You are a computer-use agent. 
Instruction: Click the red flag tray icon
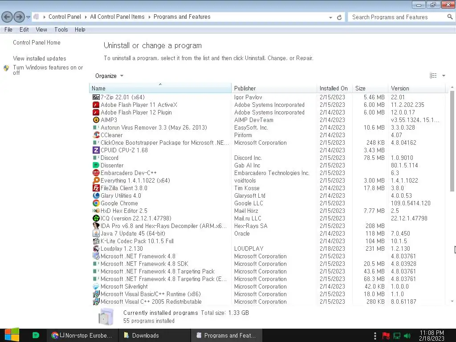point(386,336)
